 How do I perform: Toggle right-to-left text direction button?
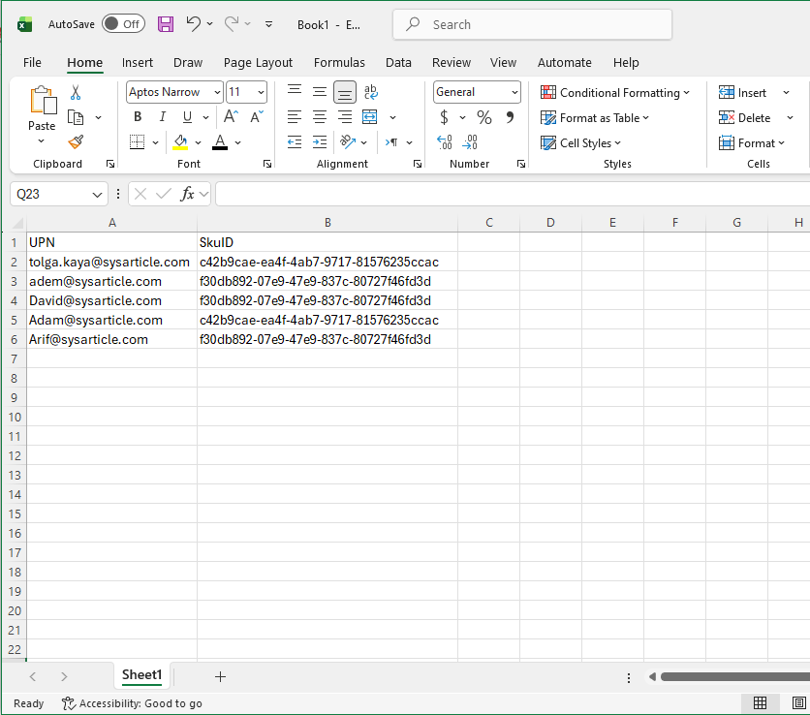391,142
